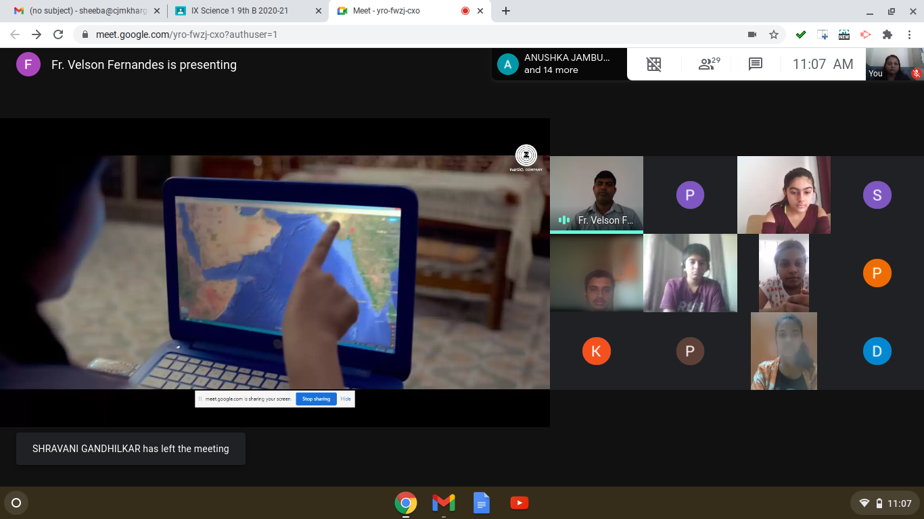
Task: Open the Chrome extensions puzzle icon
Action: [887, 34]
